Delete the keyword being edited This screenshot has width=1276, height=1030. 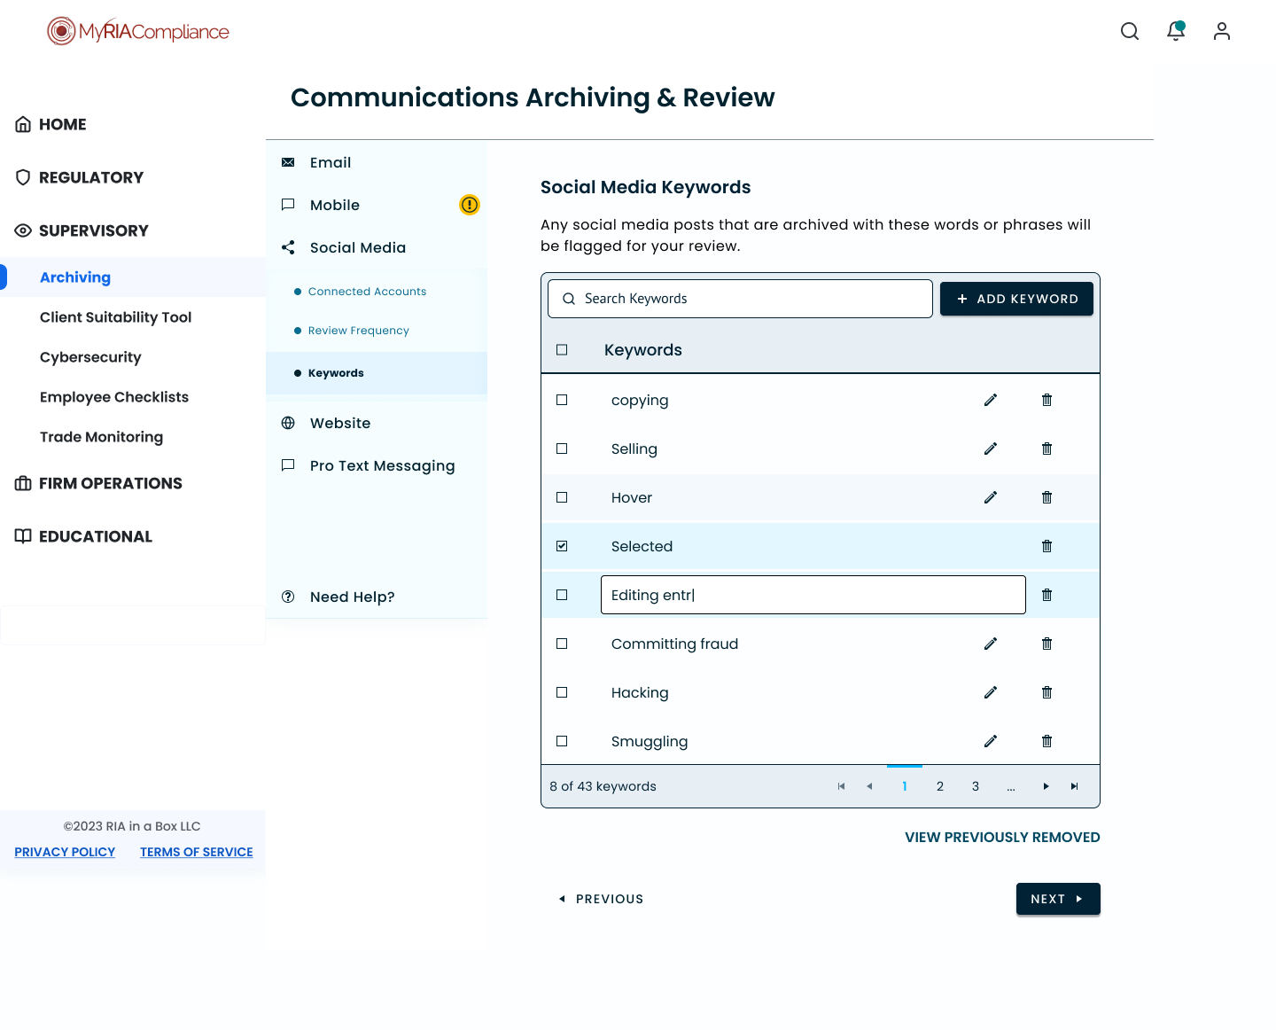(x=1046, y=595)
